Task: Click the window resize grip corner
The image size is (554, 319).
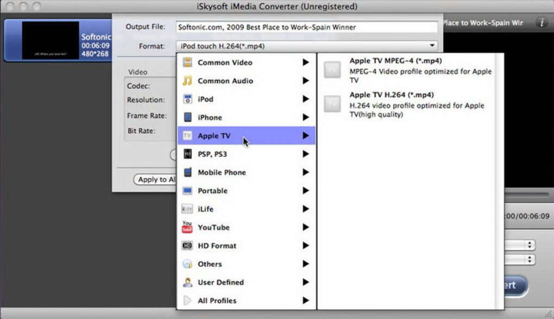Action: tap(549, 314)
